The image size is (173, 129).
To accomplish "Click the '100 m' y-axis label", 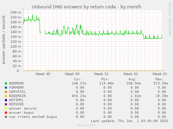I will tap(16, 46).
